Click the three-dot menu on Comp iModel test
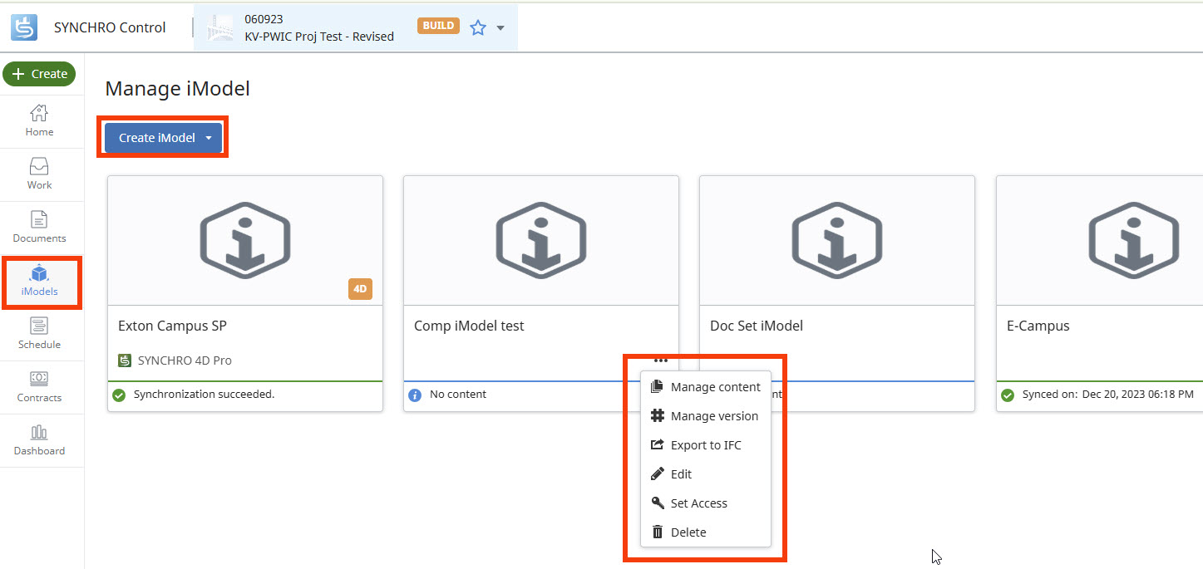Viewport: 1203px width, 569px height. coord(661,361)
